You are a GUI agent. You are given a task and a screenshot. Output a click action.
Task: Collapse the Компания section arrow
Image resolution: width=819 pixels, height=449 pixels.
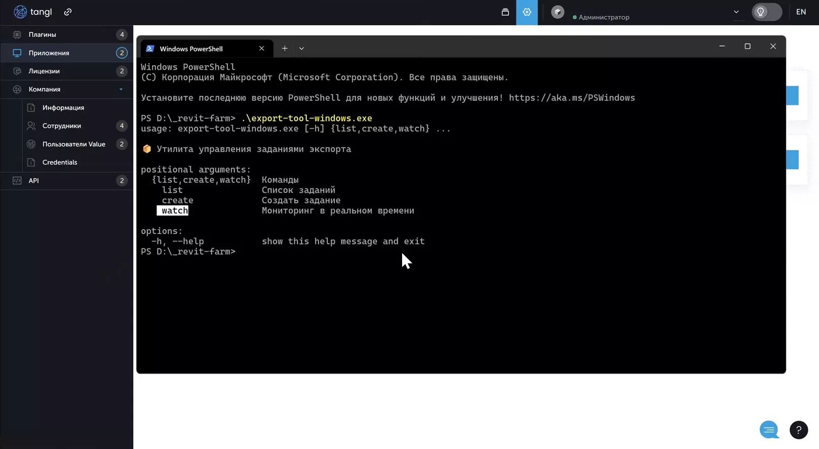coord(121,90)
